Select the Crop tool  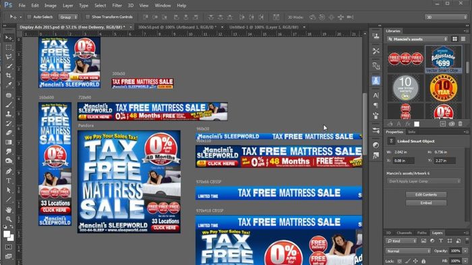tap(8, 75)
